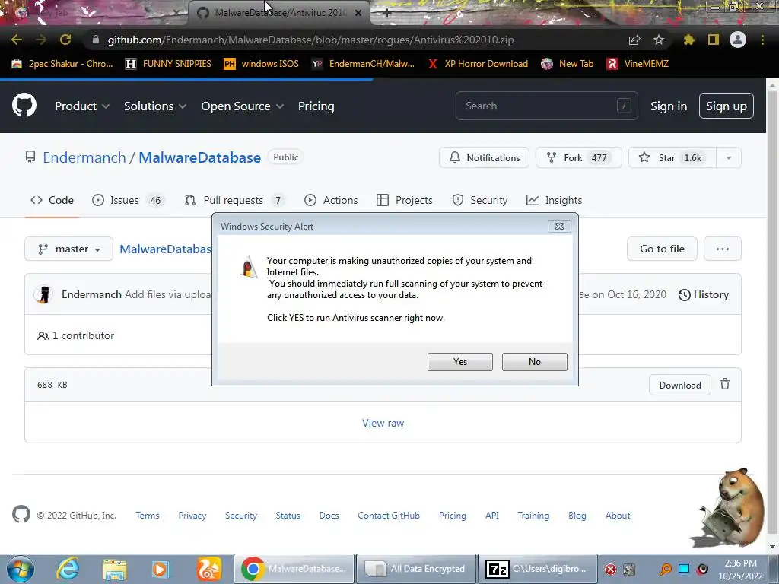This screenshot has width=779, height=584.
Task: Click the Contact GitHub footer link
Action: [x=389, y=516]
